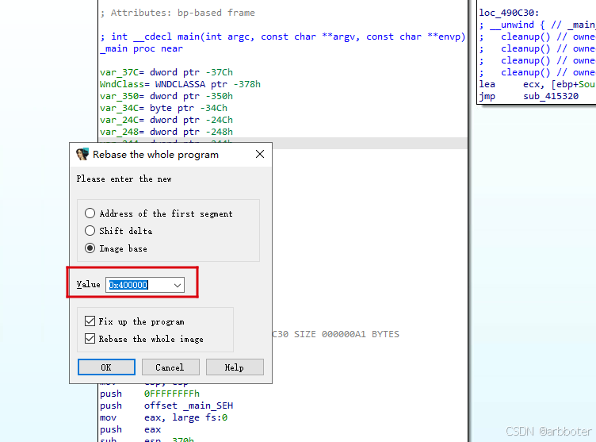Click the 'WndClass= WNDCLASSA ptr -378h' line
Image resolution: width=596 pixels, height=442 pixels.
pos(180,84)
